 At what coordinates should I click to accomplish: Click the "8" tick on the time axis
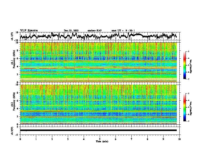147,139
